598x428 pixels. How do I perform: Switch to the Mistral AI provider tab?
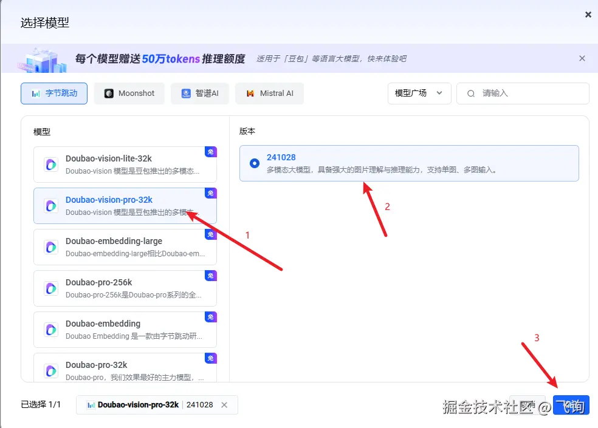coord(270,93)
